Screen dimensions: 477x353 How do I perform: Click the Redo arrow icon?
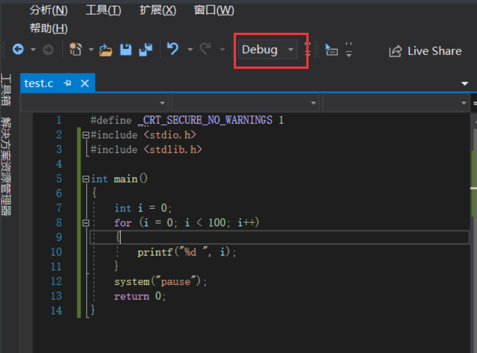pos(205,49)
